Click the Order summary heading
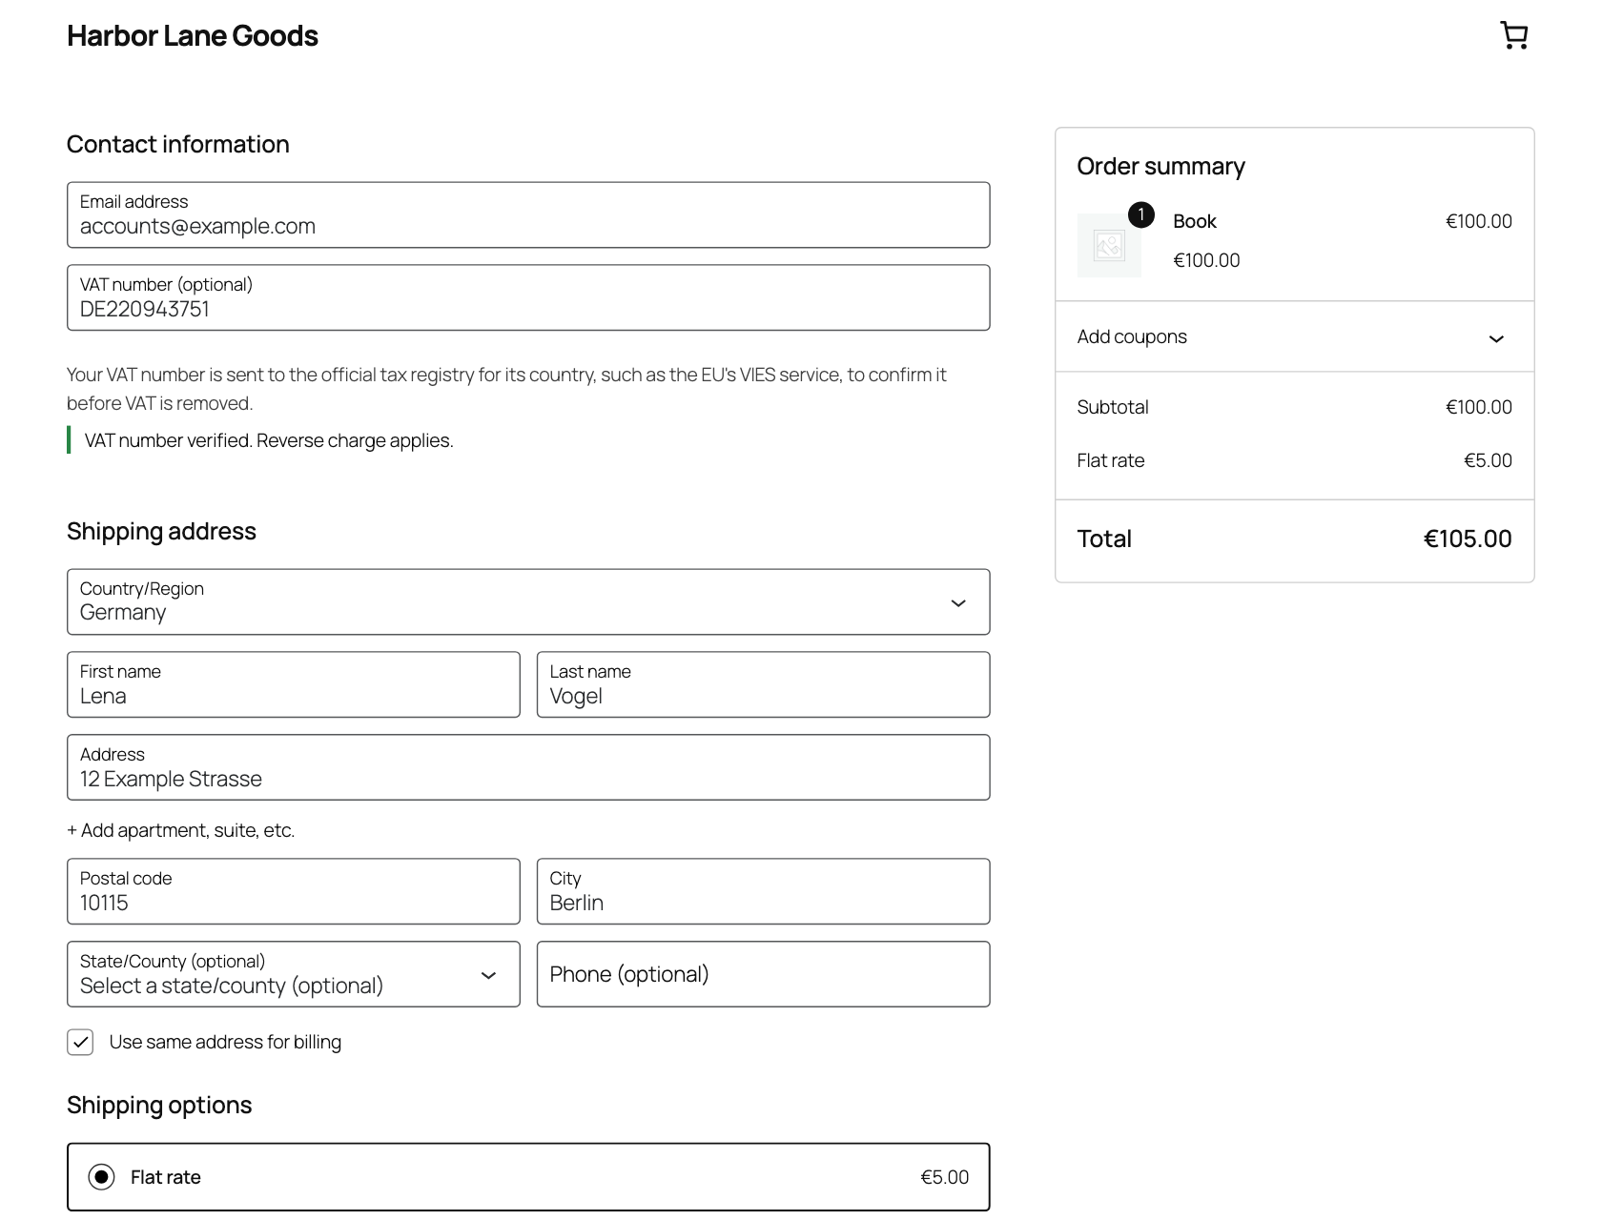The width and height of the screenshot is (1602, 1220). pos(1160,166)
